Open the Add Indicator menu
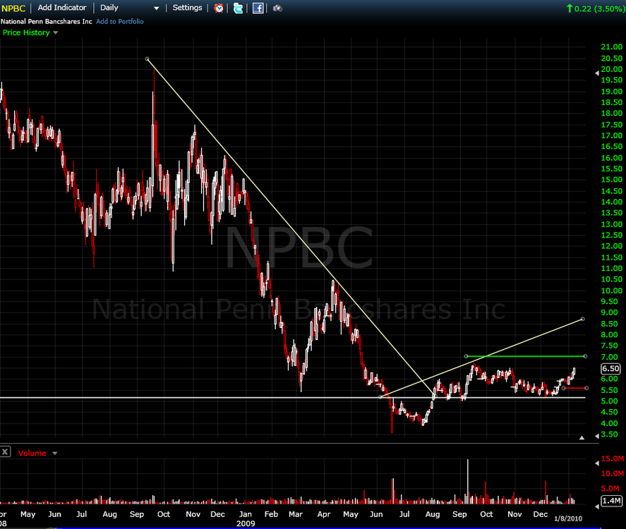626x529 pixels. tap(62, 8)
